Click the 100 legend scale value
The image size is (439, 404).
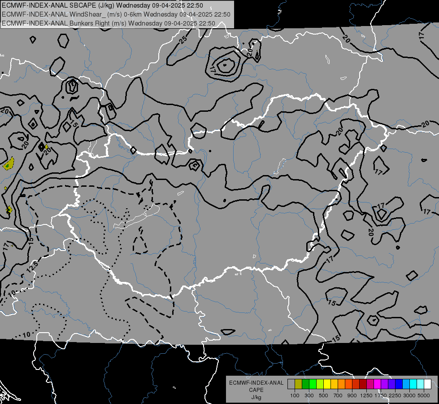(295, 395)
